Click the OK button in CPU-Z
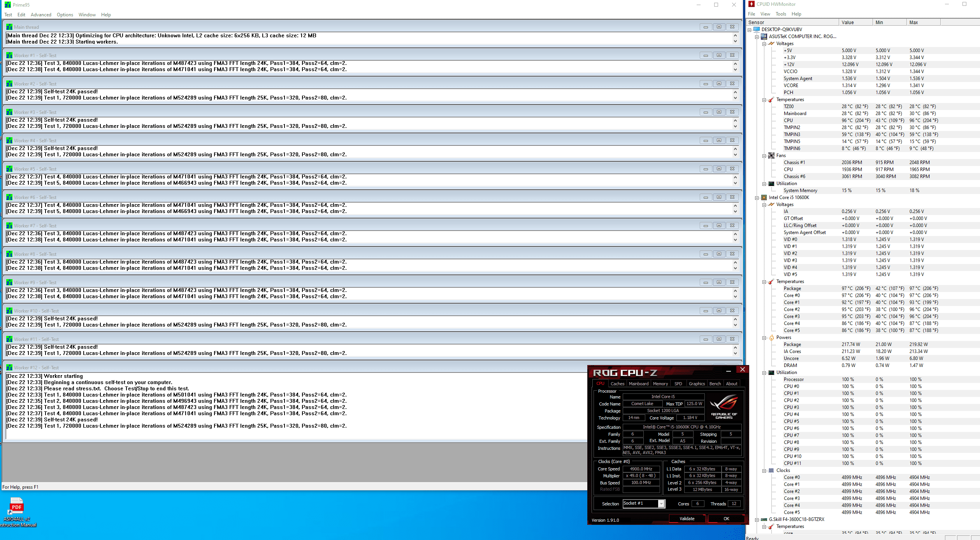This screenshot has width=980, height=540. [x=726, y=519]
